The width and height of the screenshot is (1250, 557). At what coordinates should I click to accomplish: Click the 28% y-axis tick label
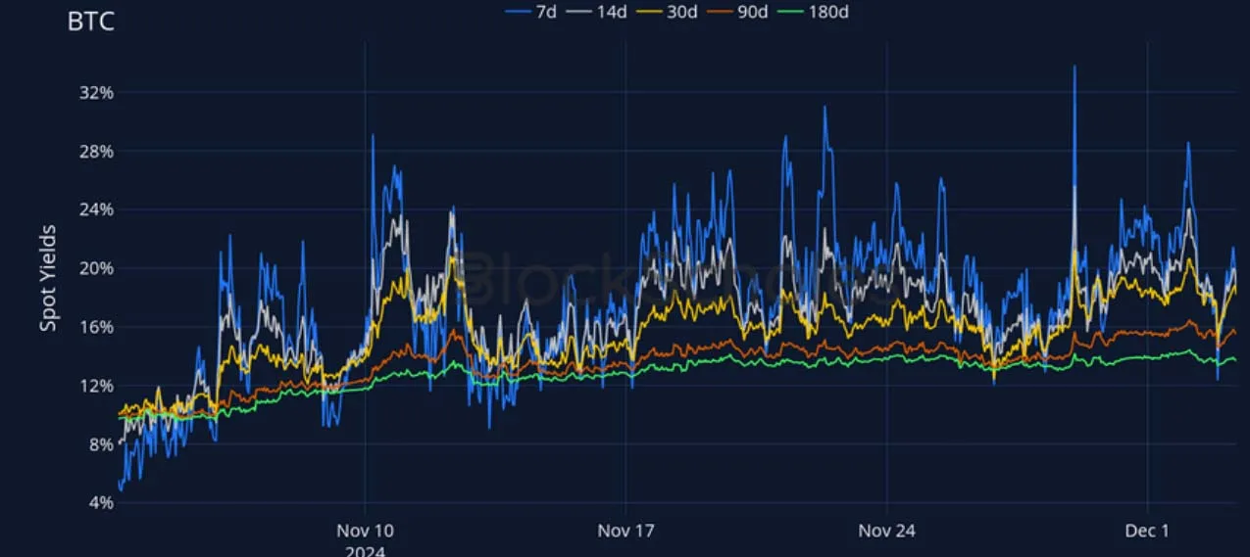tap(97, 151)
